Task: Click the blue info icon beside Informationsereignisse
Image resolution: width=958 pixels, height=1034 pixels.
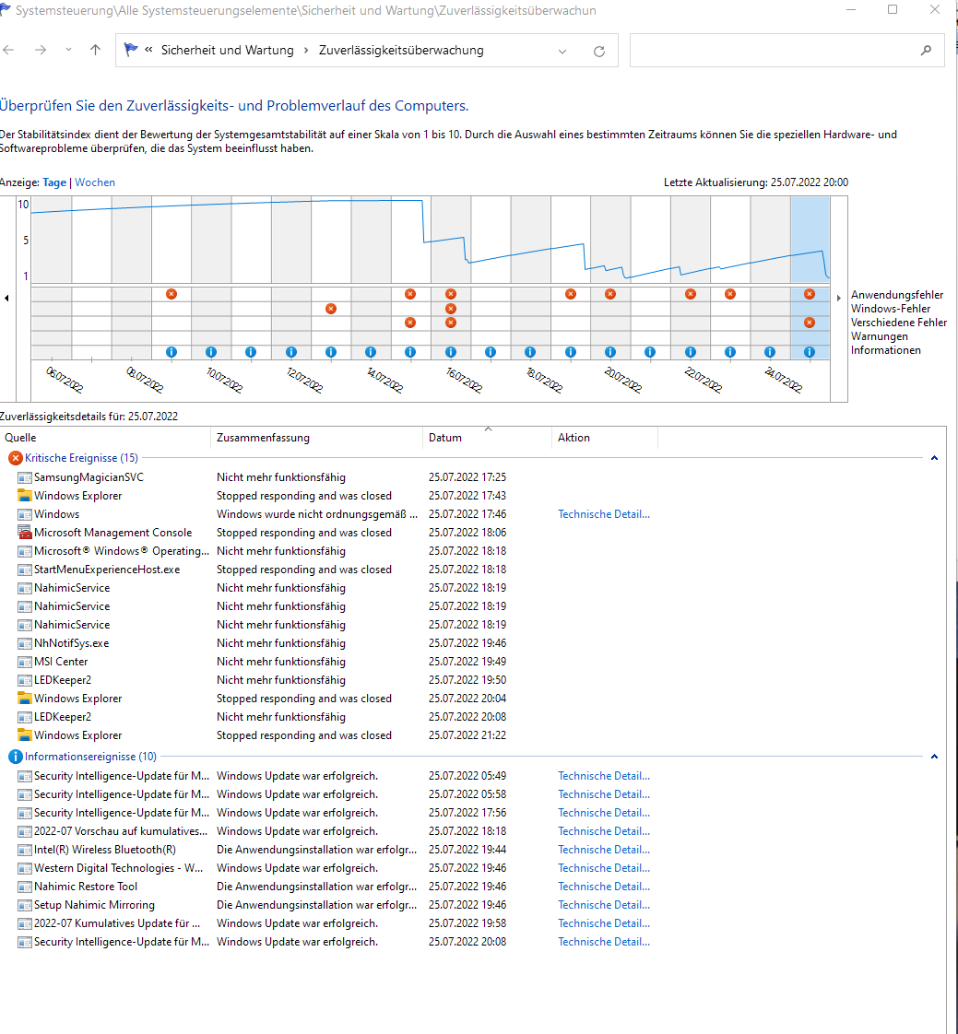Action: (15, 757)
